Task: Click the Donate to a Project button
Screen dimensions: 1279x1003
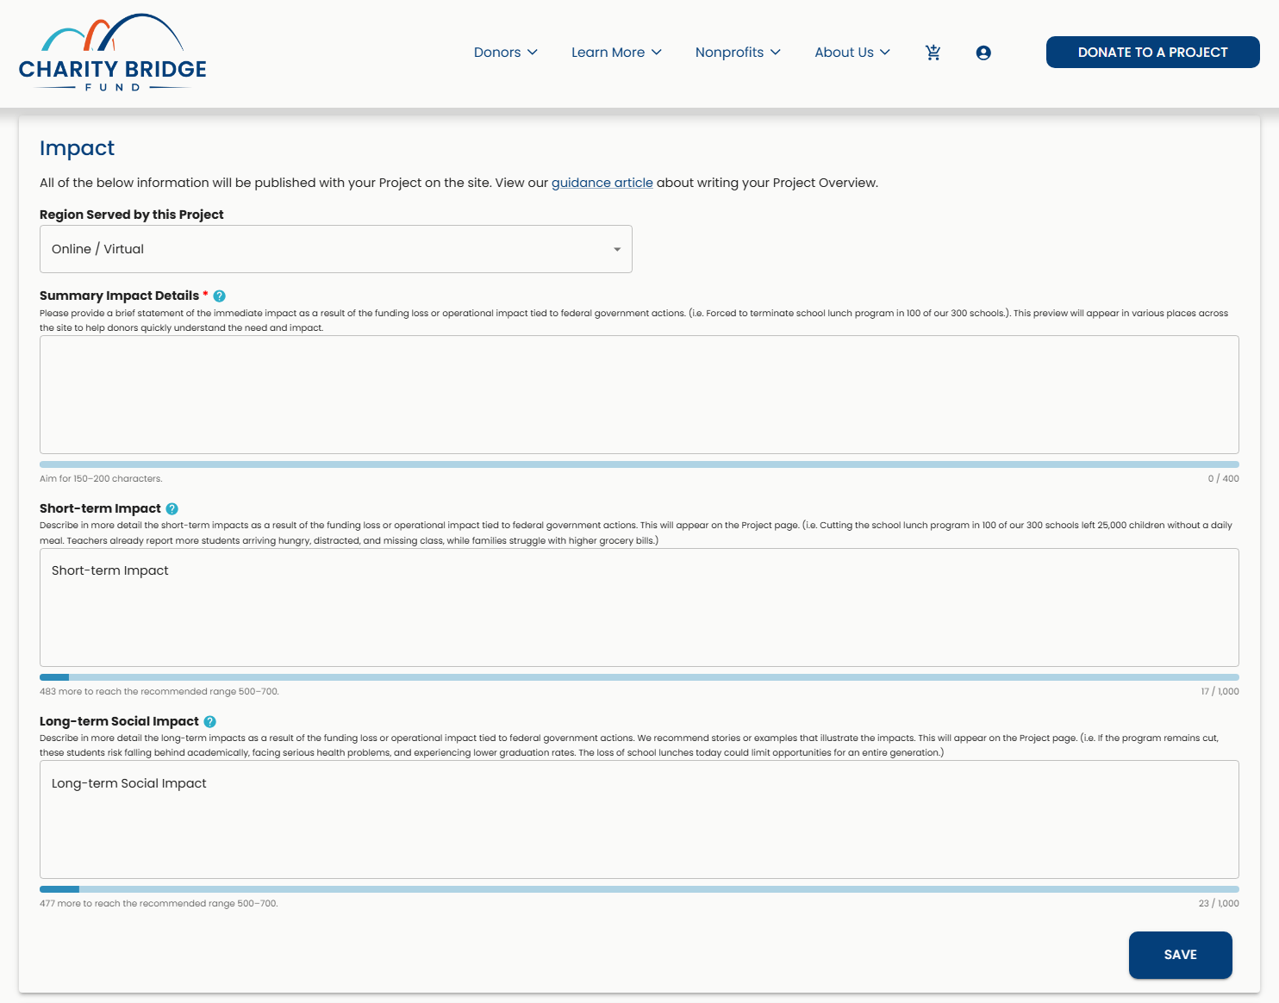Action: [x=1153, y=53]
